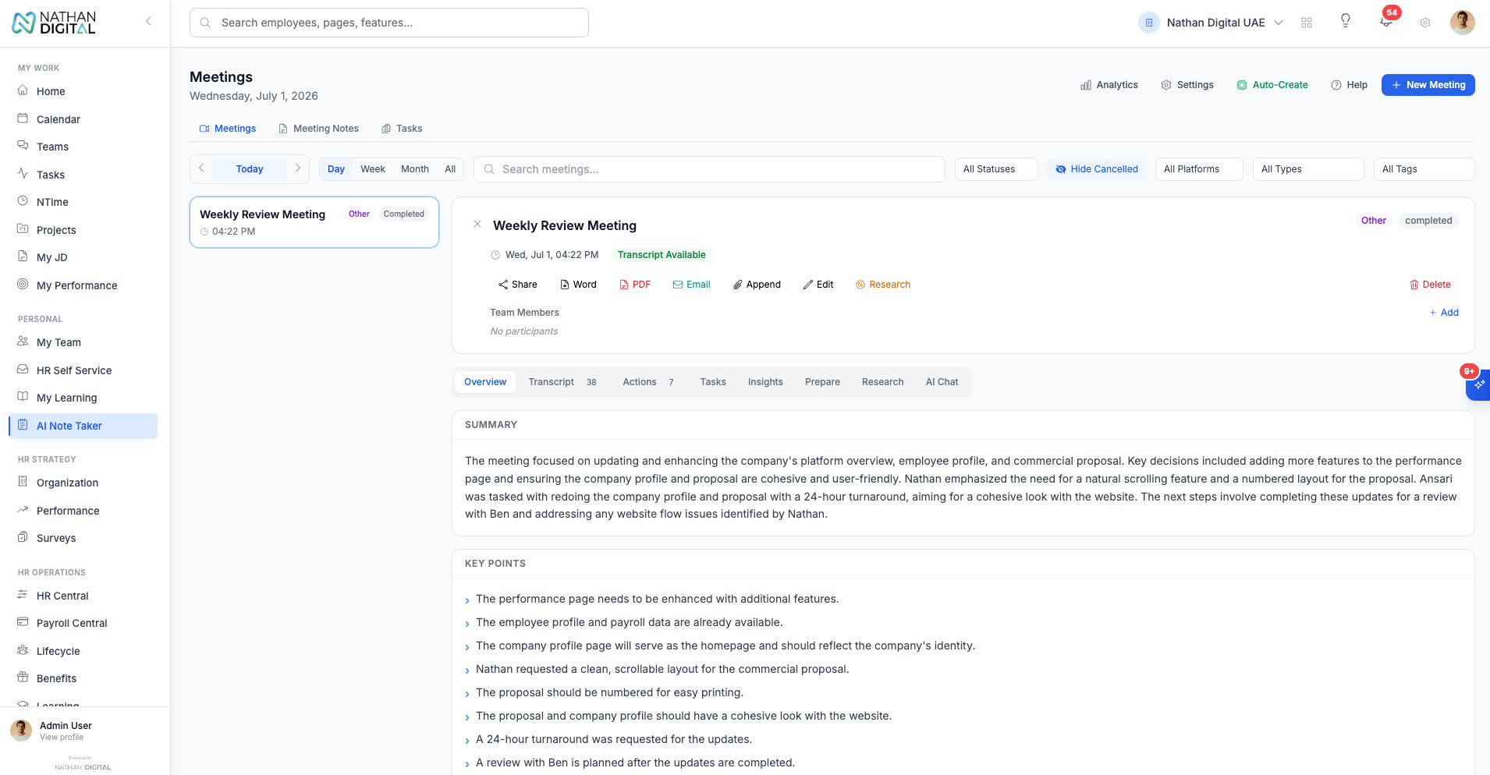Click the New Meeting button
Screen dimensions: 1490x775
pos(1428,85)
